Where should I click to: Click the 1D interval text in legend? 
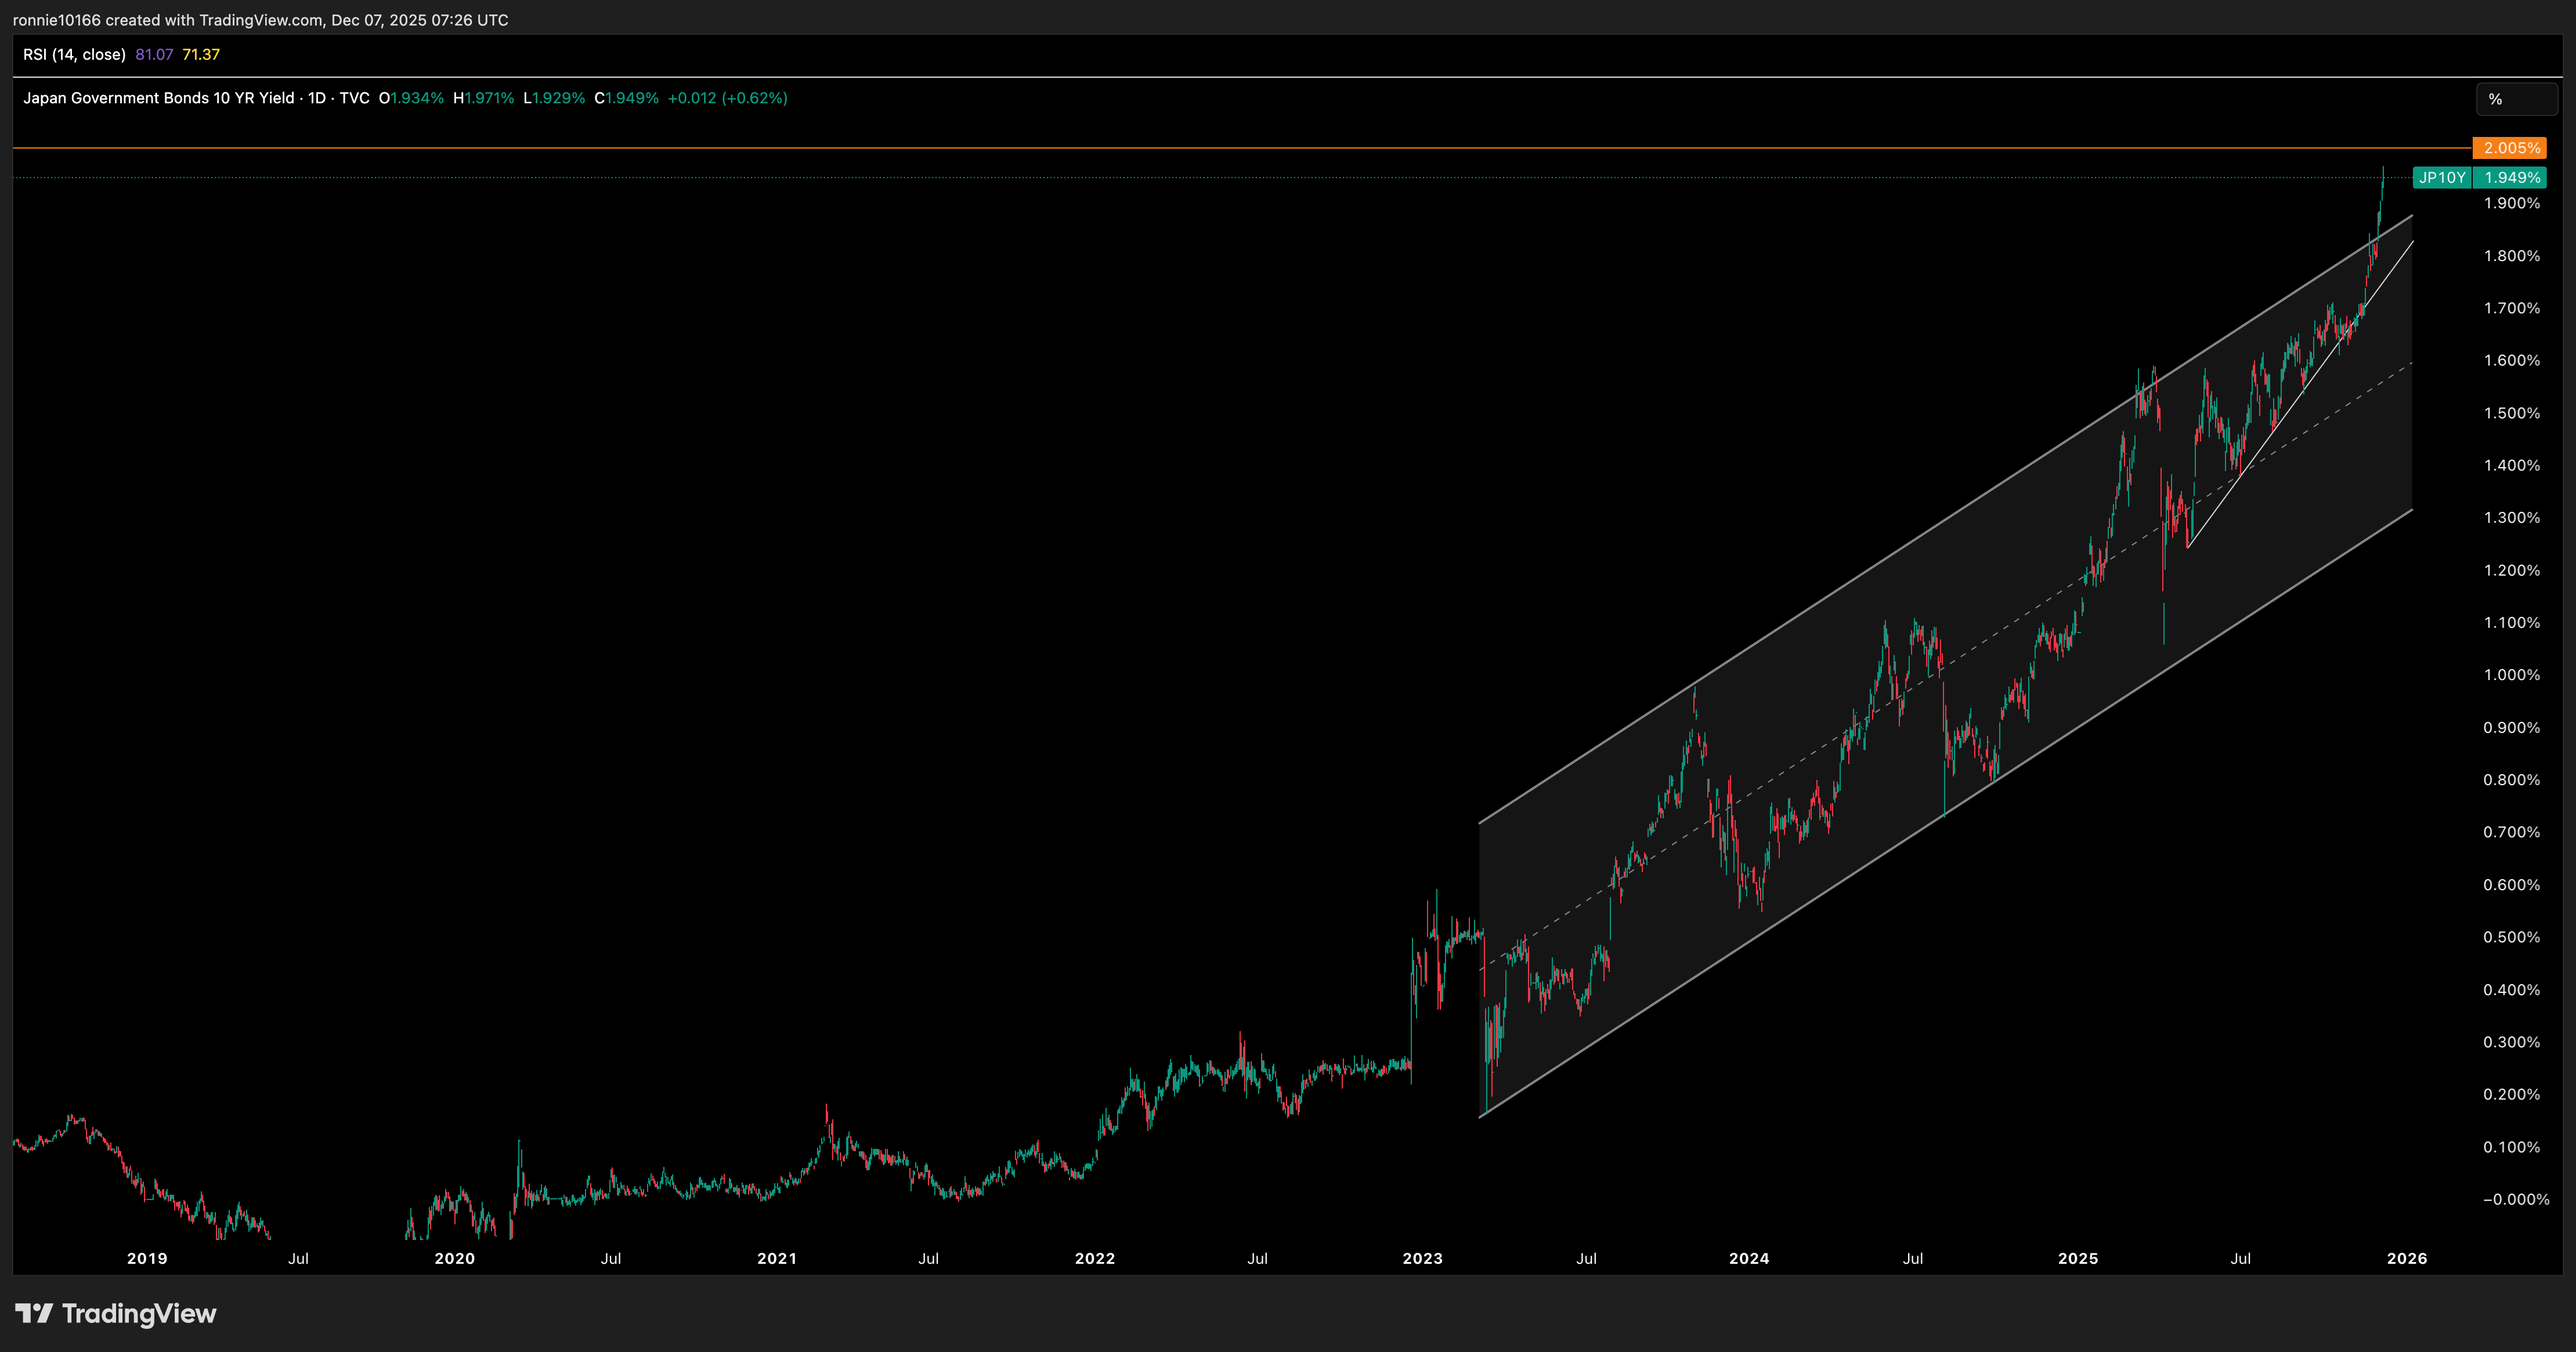(317, 98)
